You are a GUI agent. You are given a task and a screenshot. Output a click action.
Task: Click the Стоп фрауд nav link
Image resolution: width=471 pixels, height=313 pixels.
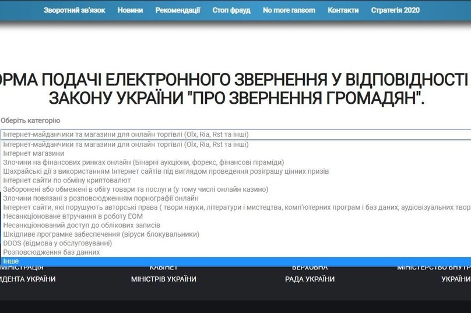pyautogui.click(x=231, y=10)
